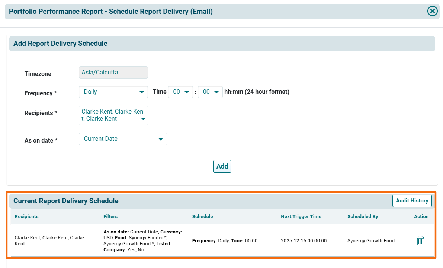Open Audit History
Viewport: 443px width, 268px height.
coord(412,201)
